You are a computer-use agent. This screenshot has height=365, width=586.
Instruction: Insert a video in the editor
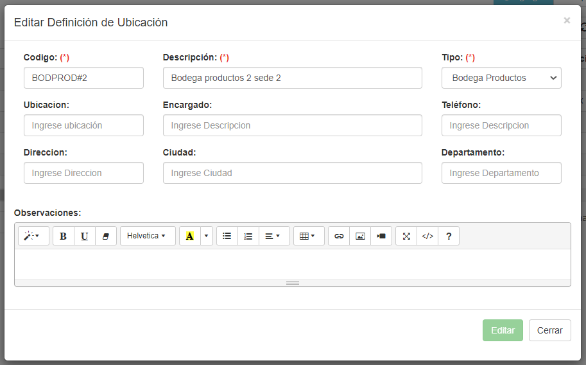click(381, 236)
